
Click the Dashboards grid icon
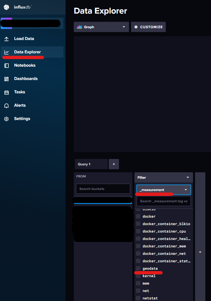tap(6, 79)
